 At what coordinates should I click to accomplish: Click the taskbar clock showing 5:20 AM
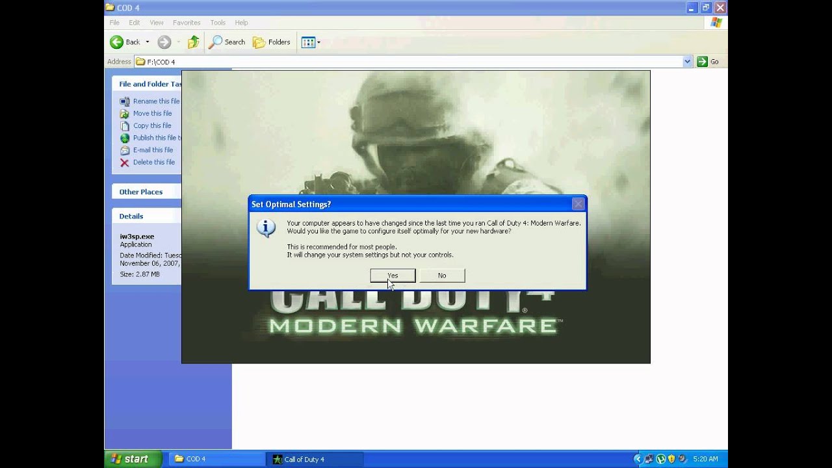click(705, 459)
